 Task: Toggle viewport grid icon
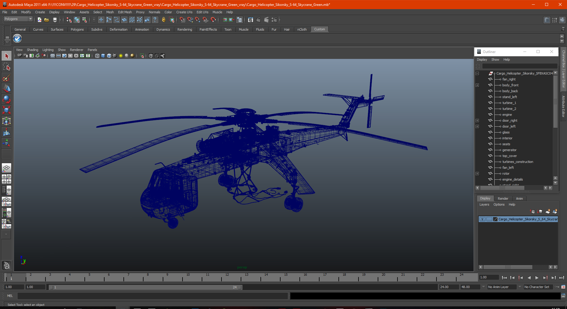point(53,56)
